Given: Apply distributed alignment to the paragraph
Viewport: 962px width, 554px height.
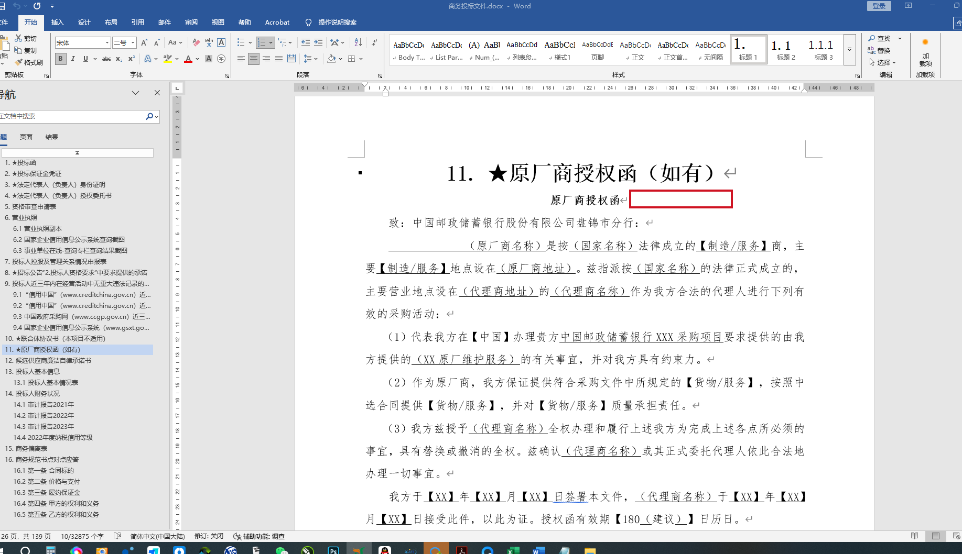Looking at the screenshot, I should (x=291, y=59).
